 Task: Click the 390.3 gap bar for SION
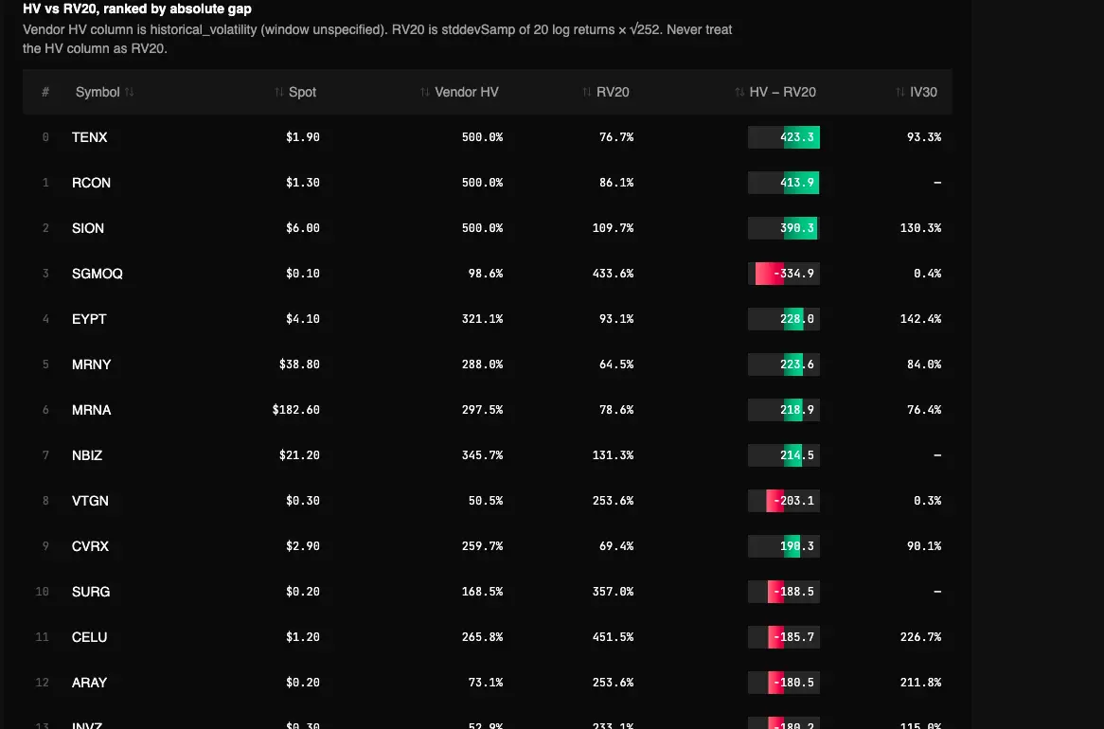coord(784,228)
